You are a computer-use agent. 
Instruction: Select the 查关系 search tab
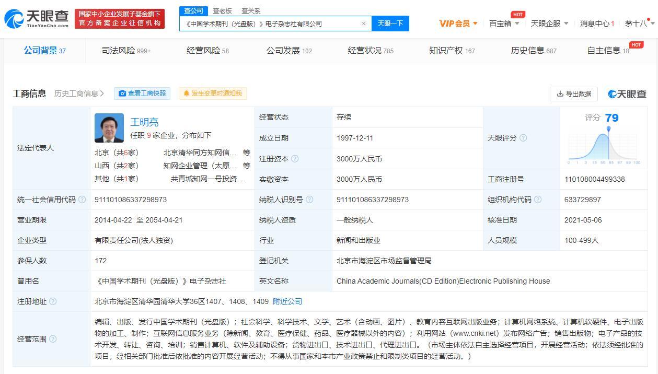pyautogui.click(x=251, y=10)
